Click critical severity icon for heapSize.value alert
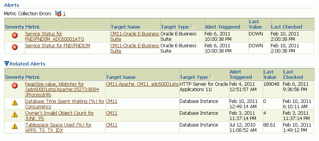The height and width of the screenshot is (141, 319). (14, 85)
